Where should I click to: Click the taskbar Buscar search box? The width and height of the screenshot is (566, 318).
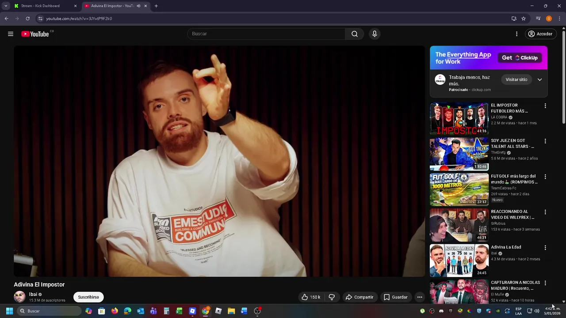point(50,311)
